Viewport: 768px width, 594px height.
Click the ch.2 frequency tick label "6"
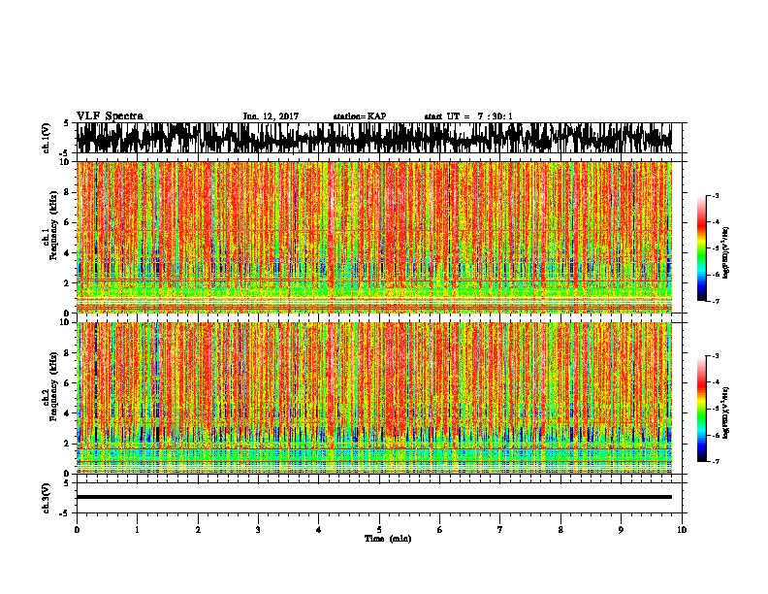[68, 383]
